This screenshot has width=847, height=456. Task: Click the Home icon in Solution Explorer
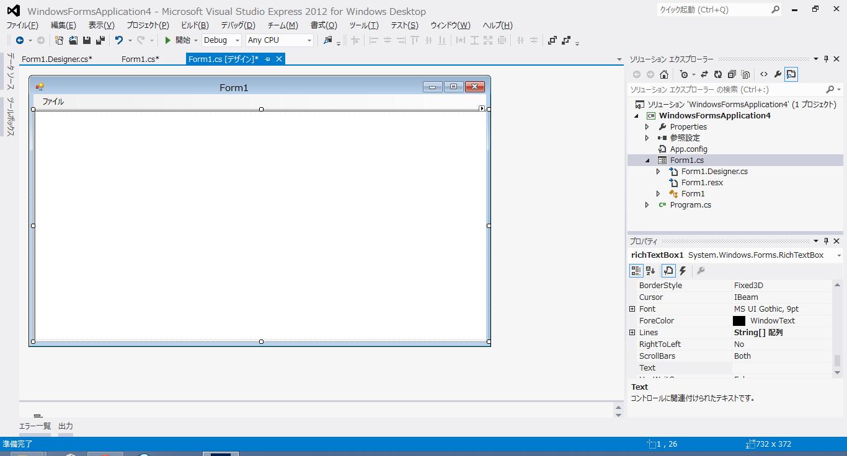point(664,74)
